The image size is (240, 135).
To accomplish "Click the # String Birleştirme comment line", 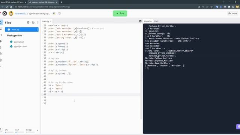I will click(x=60, y=82).
